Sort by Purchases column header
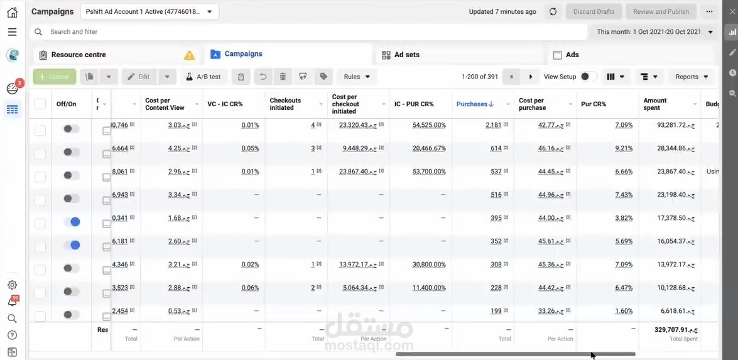The width and height of the screenshot is (738, 360). (x=475, y=104)
